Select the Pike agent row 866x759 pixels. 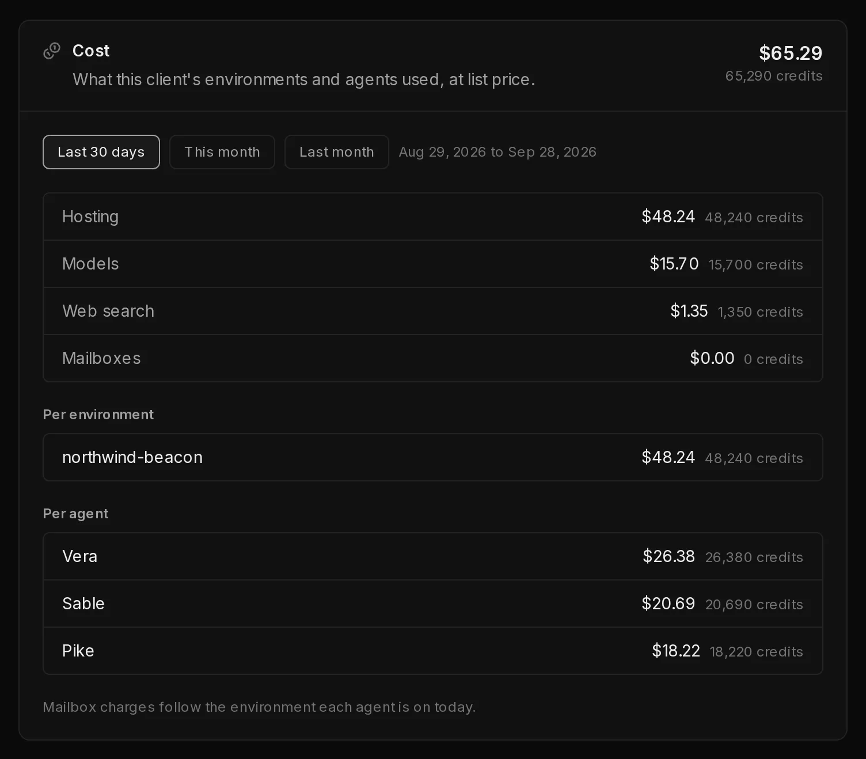click(433, 651)
